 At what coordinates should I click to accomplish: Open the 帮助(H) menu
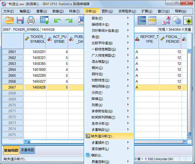coord(181,11)
